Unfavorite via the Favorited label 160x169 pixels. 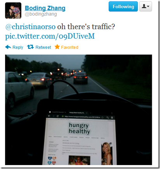pos(70,48)
